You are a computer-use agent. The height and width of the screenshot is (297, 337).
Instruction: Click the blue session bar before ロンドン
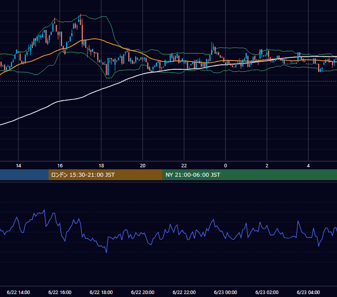(x=24, y=175)
